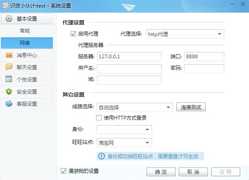Viewport: 249px width, 180px height.
Task: Click the envelope icon for 消息中心
Action: tap(9, 55)
